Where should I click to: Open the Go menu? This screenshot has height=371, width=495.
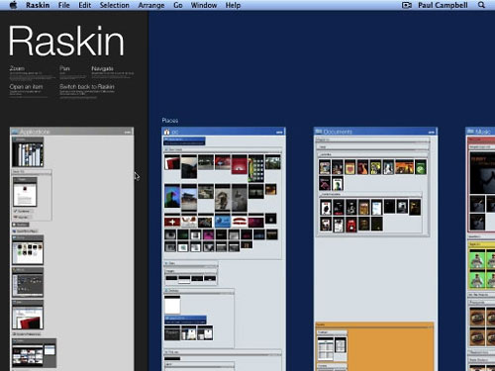point(178,5)
